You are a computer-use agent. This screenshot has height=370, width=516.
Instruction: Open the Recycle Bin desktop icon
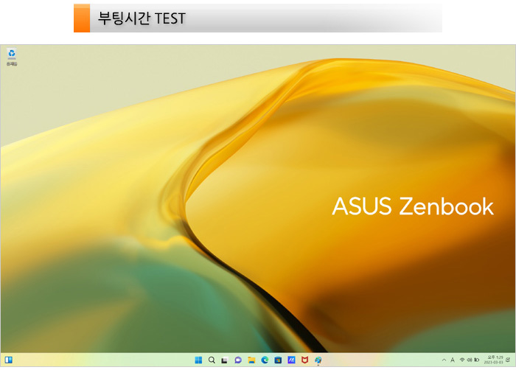tap(12, 57)
